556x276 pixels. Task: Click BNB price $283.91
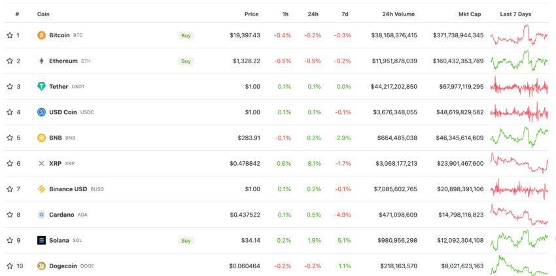coord(249,138)
